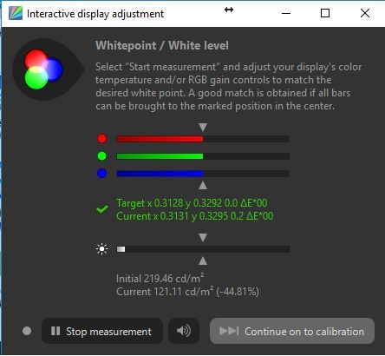Click the 'Current 121.11 cd/m²' reading

165,292
